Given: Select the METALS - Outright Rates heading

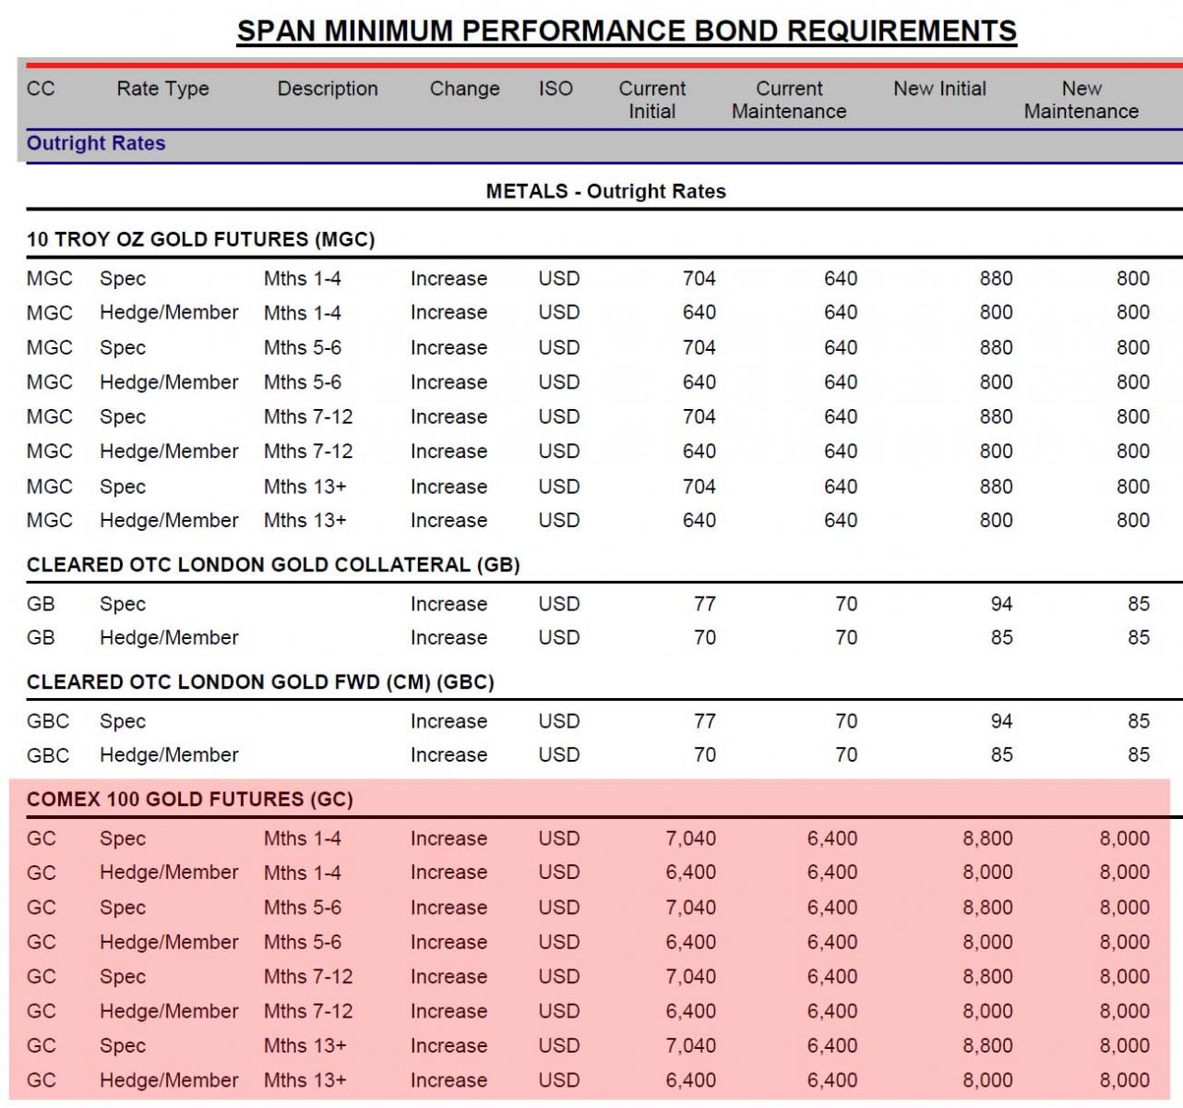Looking at the screenshot, I should 605,191.
